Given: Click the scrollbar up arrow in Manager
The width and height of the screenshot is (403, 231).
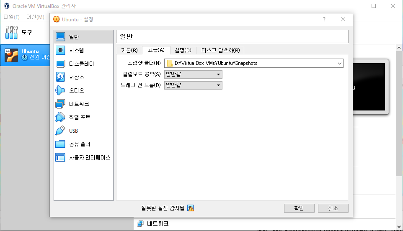Looking at the screenshot, I should [399, 48].
